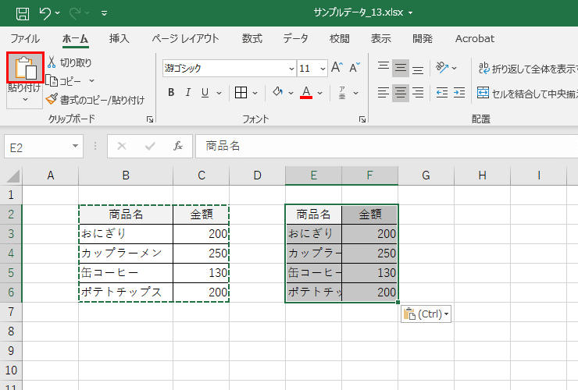The image size is (578, 390).
Task: Toggle center horizontal alignment
Action: click(401, 93)
